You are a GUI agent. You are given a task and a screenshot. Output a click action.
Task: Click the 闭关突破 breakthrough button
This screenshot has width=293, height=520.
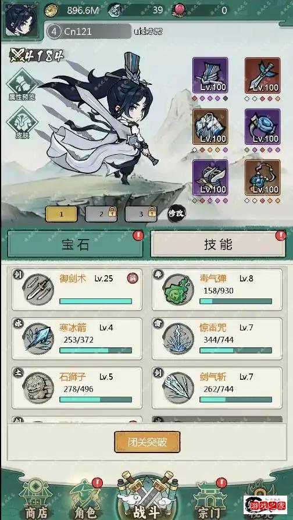[x=147, y=442]
